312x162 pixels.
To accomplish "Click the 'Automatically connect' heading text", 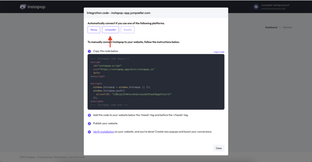I will (126, 23).
